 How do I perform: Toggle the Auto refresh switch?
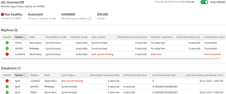click(x=204, y=2)
